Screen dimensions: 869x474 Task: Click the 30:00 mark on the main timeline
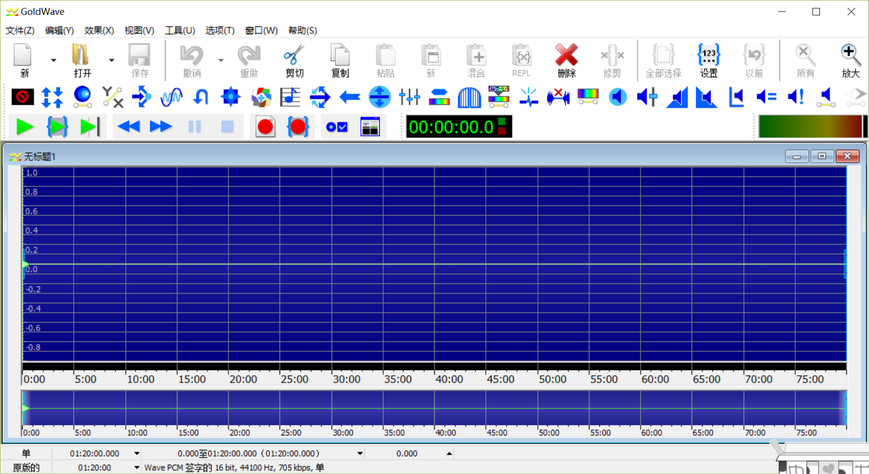pyautogui.click(x=346, y=379)
